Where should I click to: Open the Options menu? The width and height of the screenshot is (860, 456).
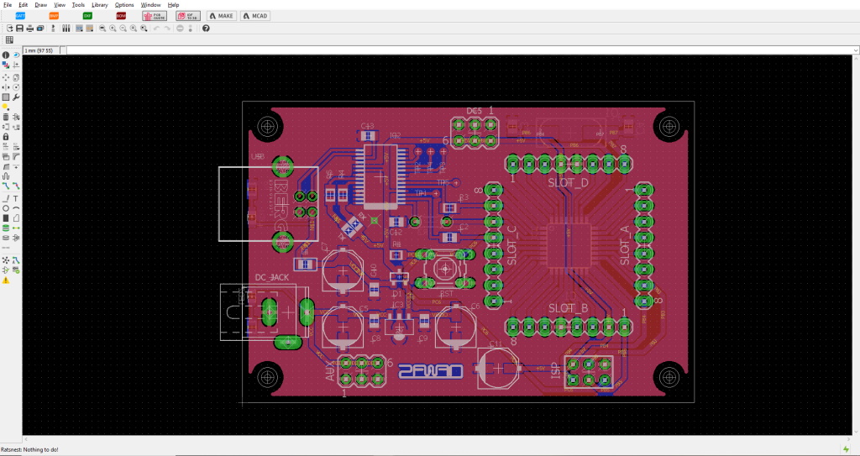[123, 5]
